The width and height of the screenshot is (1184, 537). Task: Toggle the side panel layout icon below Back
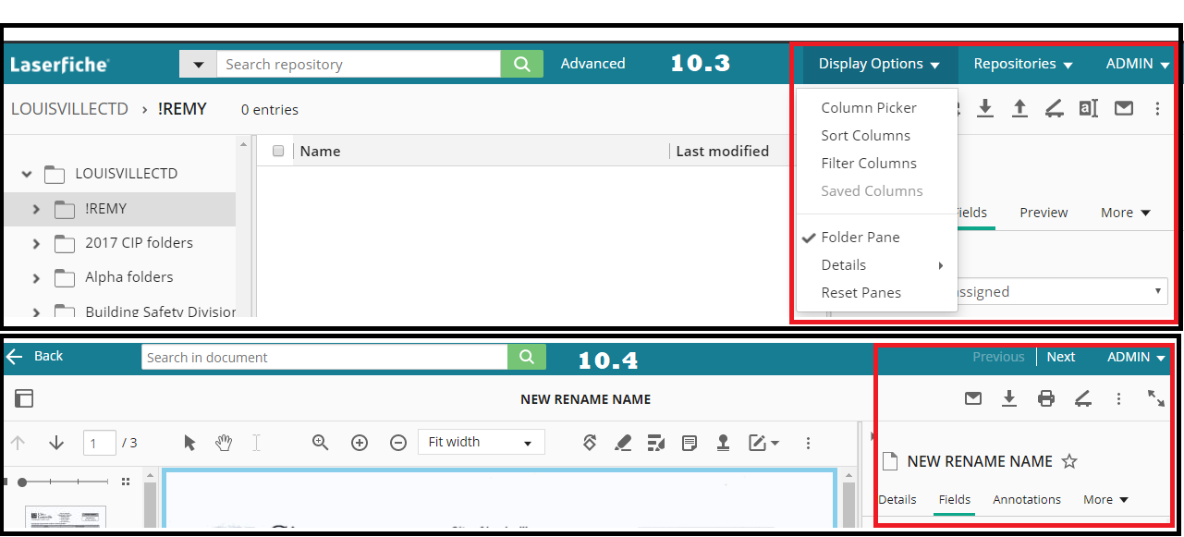coord(24,398)
